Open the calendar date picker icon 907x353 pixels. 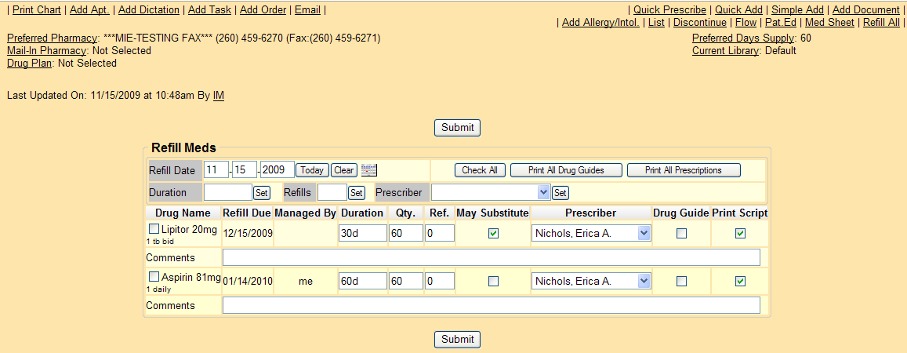(x=369, y=170)
